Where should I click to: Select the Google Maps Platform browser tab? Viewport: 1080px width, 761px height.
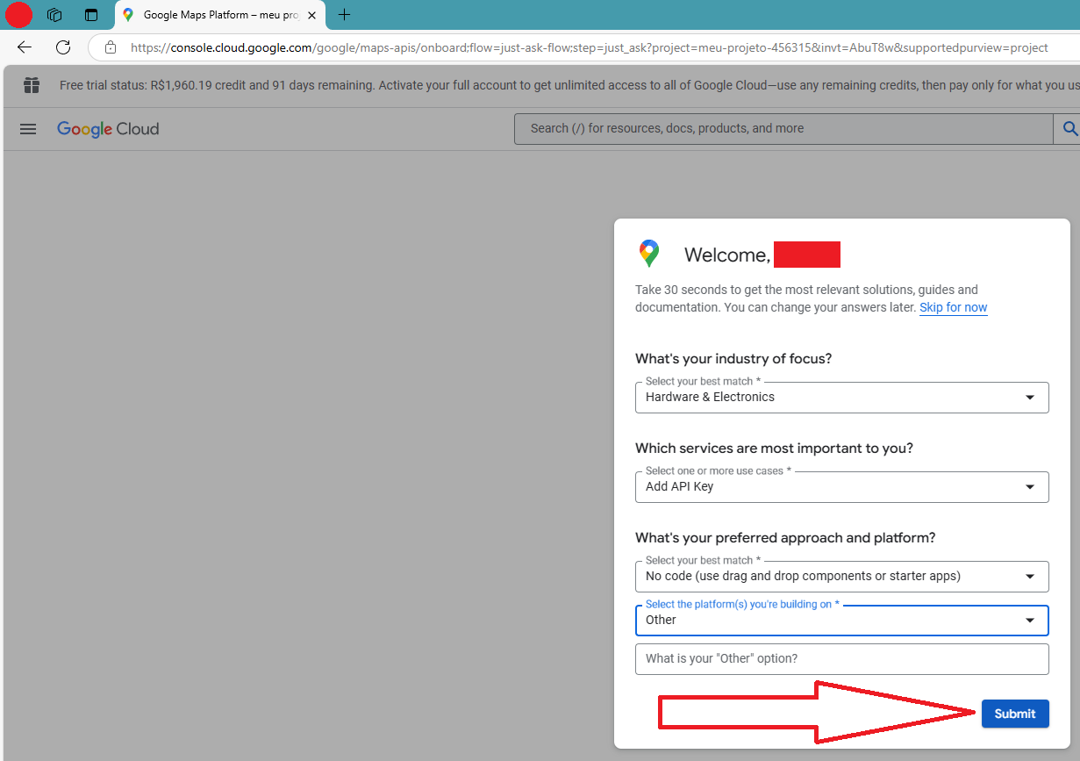[211, 15]
